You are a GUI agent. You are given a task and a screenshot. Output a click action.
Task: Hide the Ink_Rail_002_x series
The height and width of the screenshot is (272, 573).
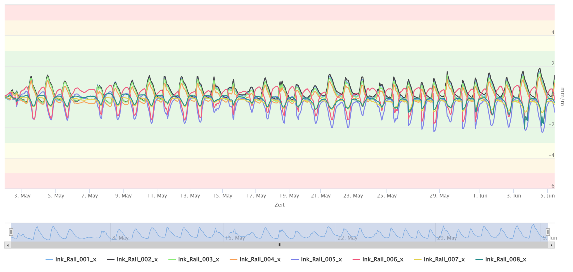(137, 259)
